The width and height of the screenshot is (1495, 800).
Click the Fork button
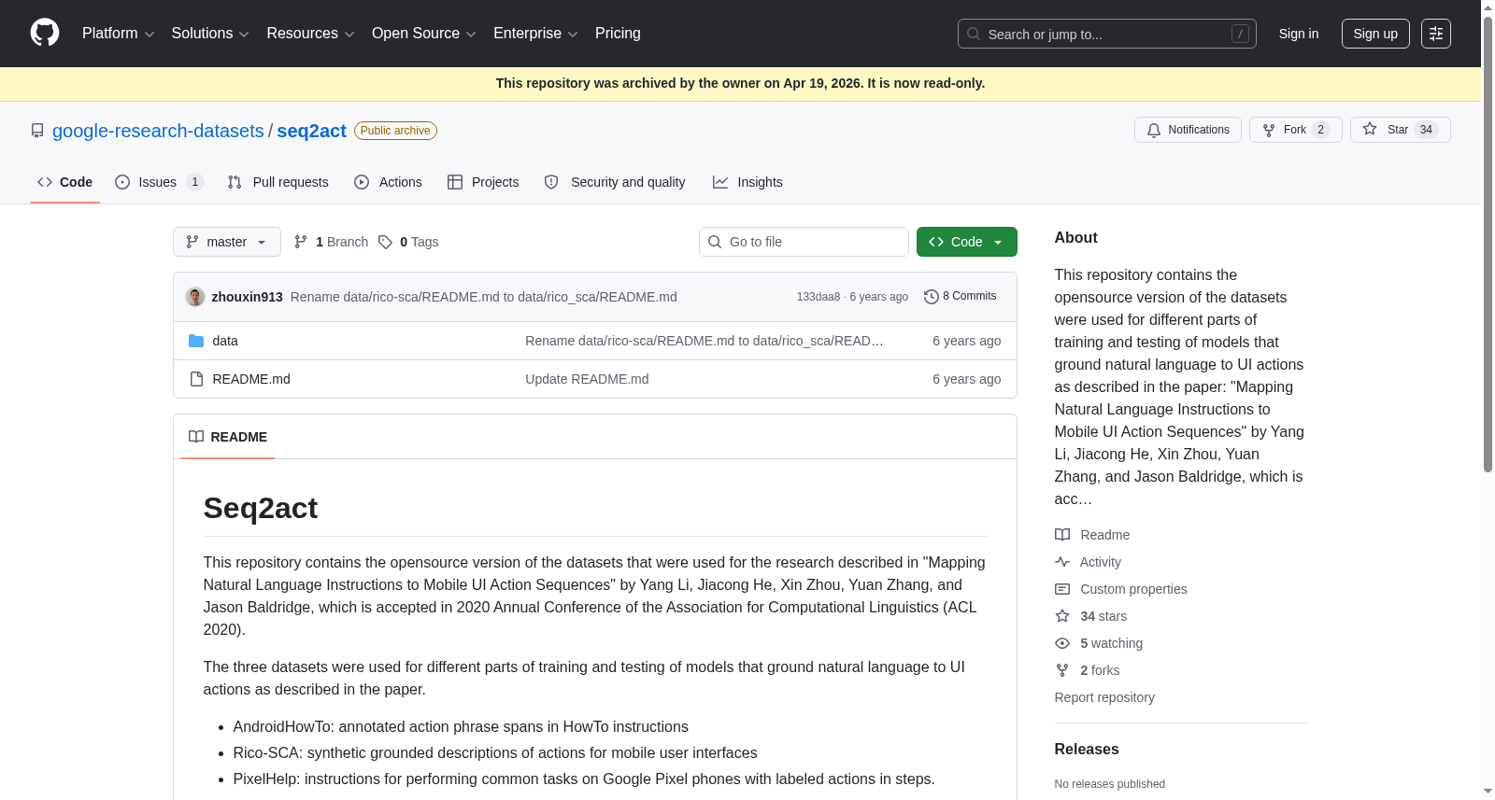(1295, 130)
